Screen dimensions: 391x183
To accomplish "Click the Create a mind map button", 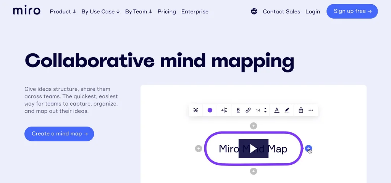I will pyautogui.click(x=59, y=134).
